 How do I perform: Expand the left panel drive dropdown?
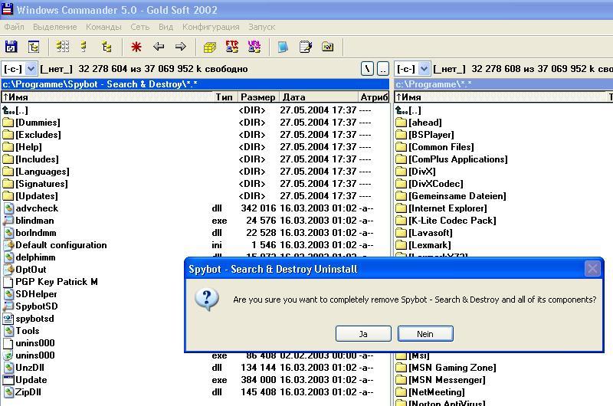point(31,69)
